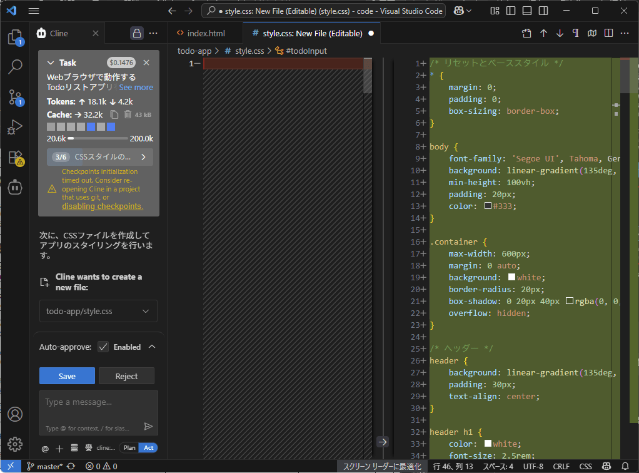Open the Source Control view

point(15,96)
